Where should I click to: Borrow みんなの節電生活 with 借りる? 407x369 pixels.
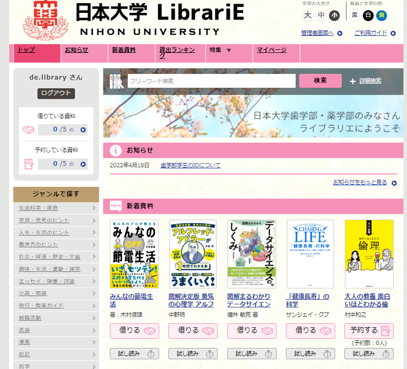[x=134, y=331]
